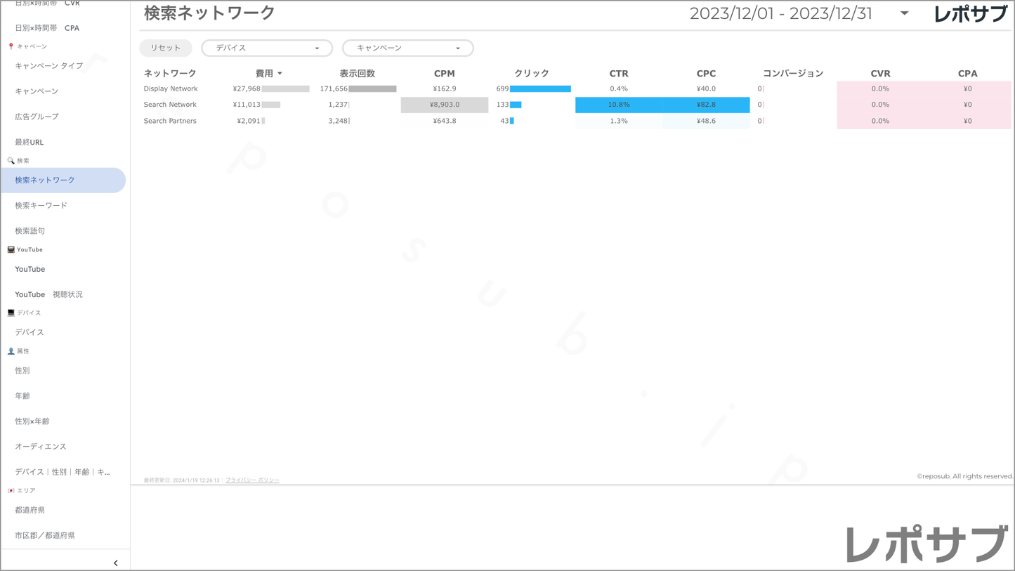Screen dimensions: 1015x571
Task: Click the YouTube section icon in sidebar
Action: coord(11,250)
